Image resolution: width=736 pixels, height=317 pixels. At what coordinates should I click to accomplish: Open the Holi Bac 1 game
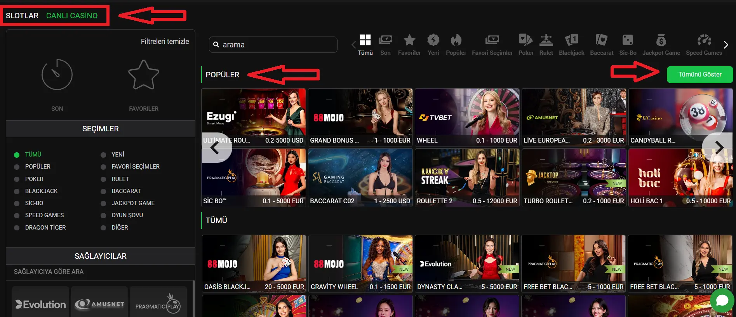tap(681, 178)
